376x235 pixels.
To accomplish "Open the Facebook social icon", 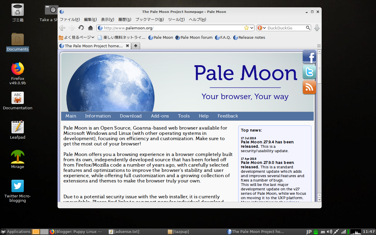I will (x=309, y=57).
